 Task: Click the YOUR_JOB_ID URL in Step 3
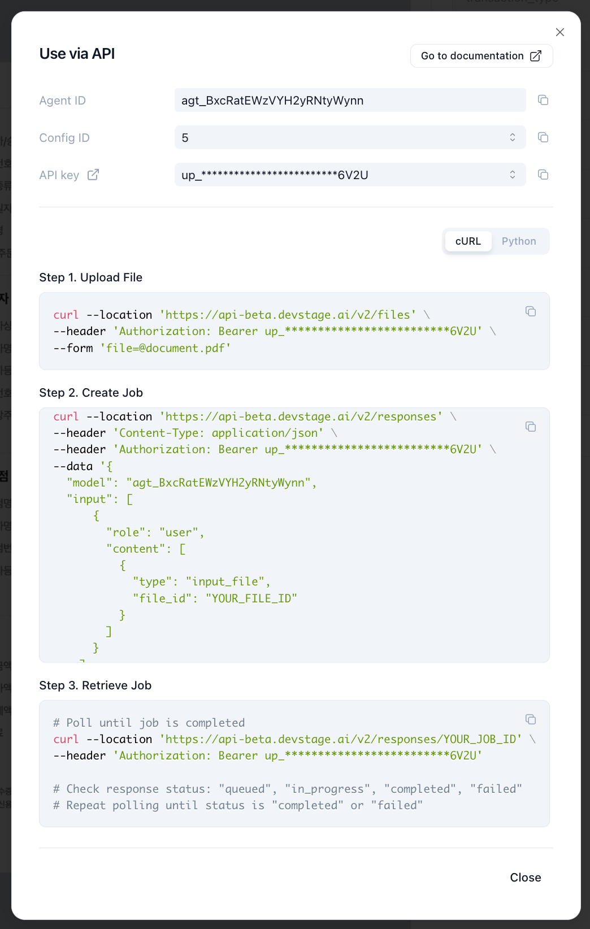point(341,739)
